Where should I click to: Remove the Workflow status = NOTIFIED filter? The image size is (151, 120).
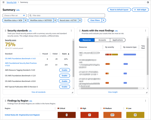pyautogui.click(x=54, y=21)
